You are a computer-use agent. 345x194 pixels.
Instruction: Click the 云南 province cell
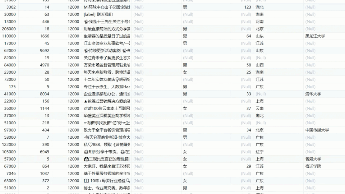tap(259, 108)
